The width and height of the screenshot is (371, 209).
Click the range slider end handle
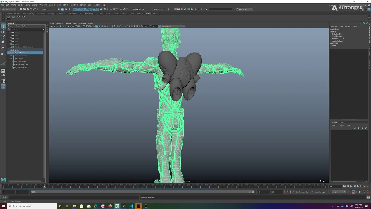(x=253, y=192)
